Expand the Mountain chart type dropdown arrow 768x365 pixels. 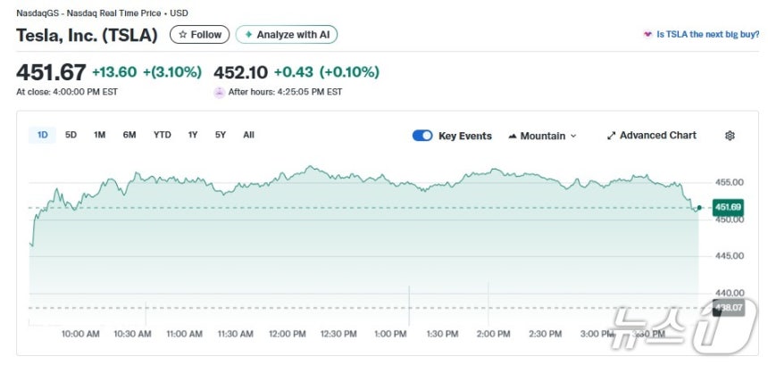(573, 137)
